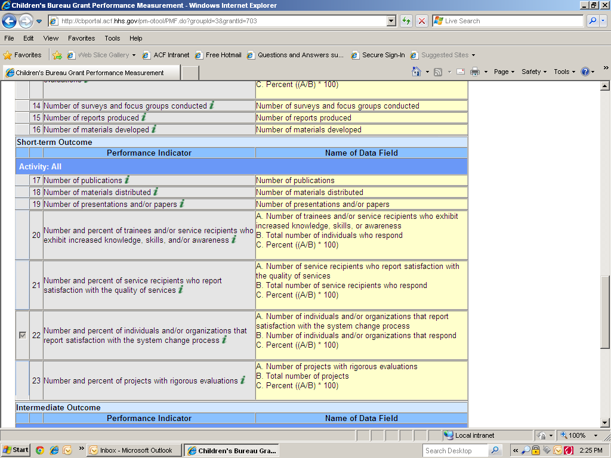Open info icon for projects with rigorous evaluations

click(x=243, y=380)
